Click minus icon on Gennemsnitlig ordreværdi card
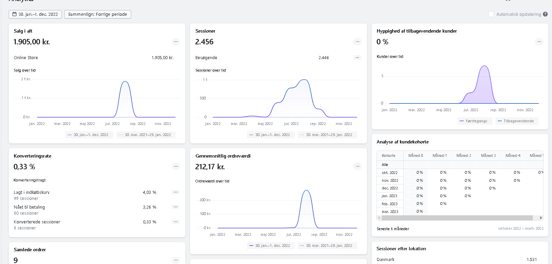 click(357, 166)
